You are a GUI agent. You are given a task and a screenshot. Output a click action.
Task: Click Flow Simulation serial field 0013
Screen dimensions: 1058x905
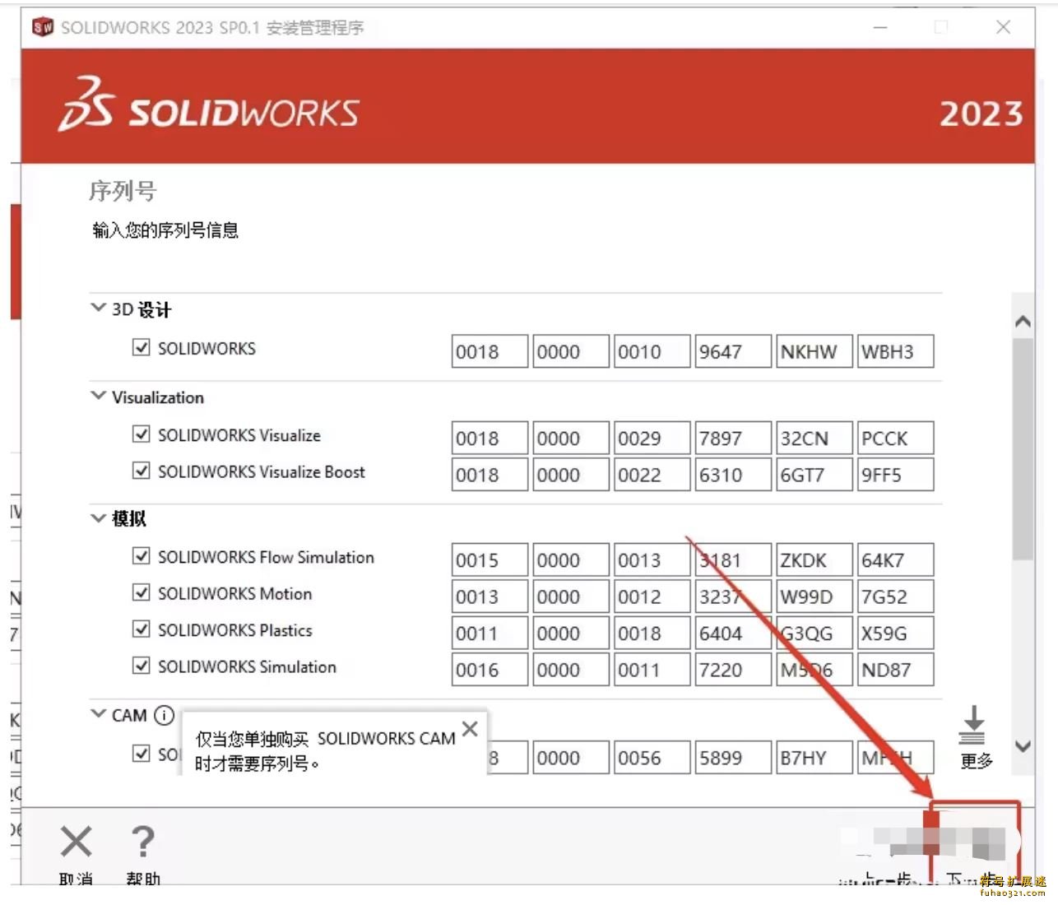click(652, 559)
